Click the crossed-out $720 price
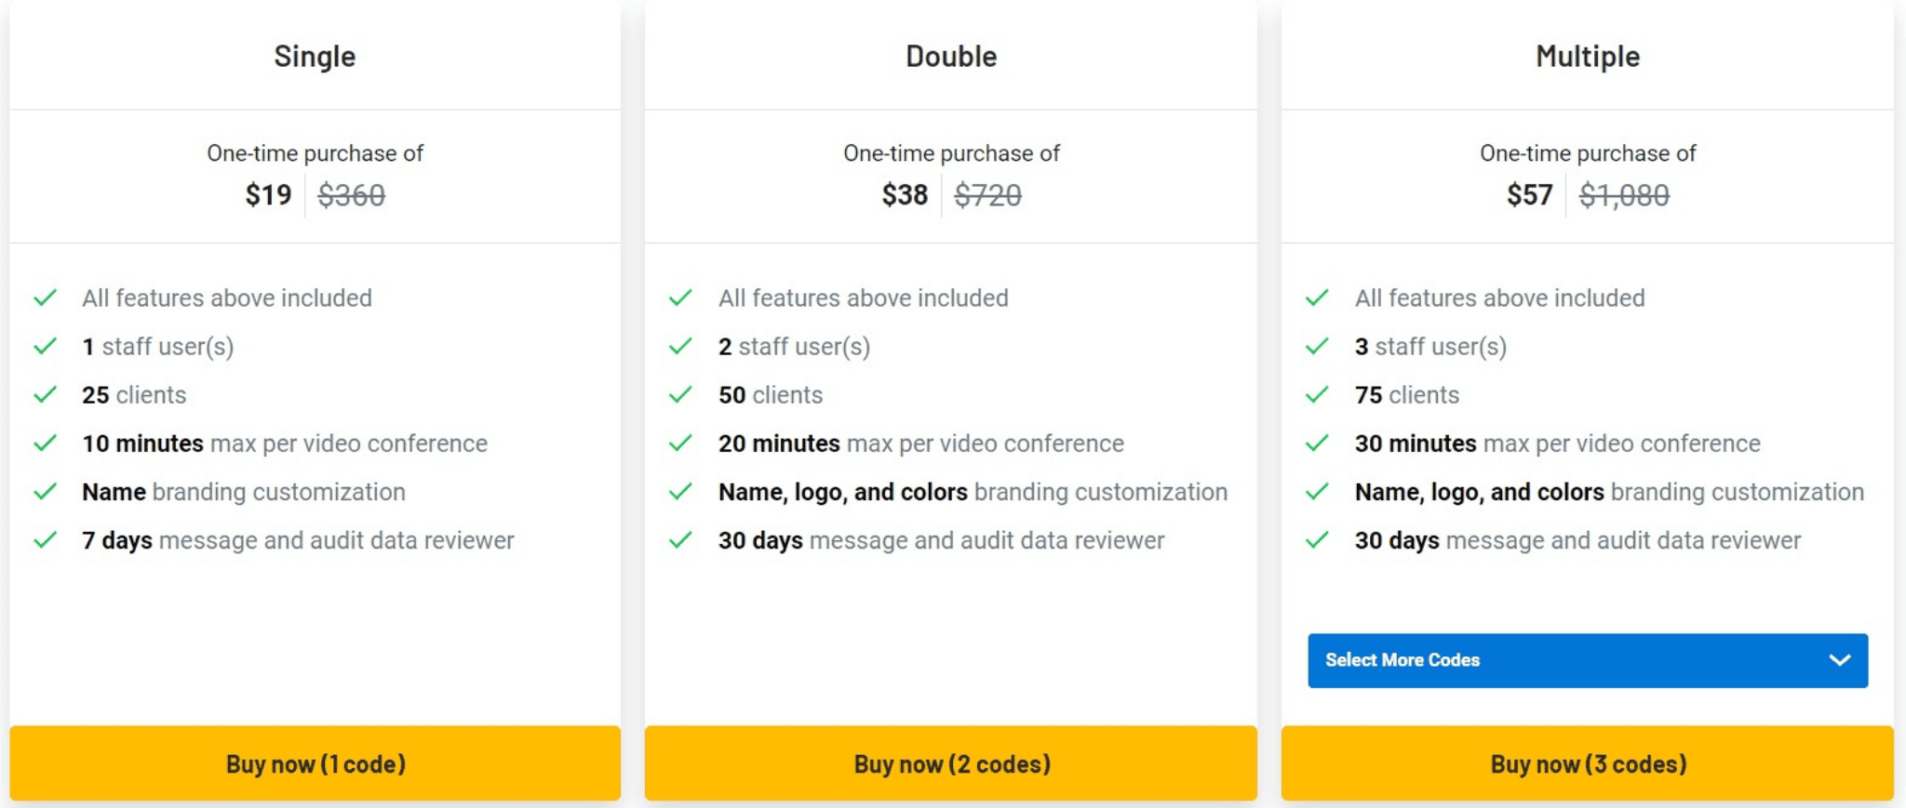 click(988, 195)
